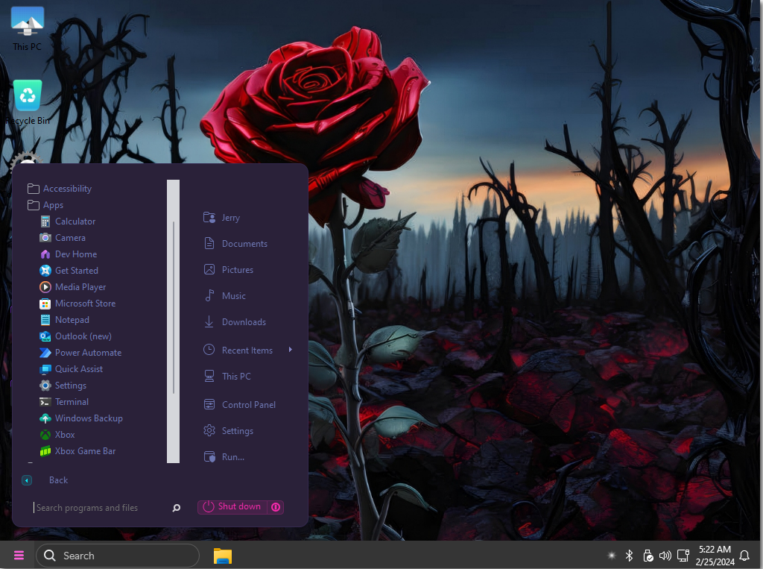
Task: Click the Shut down button
Action: click(x=232, y=507)
